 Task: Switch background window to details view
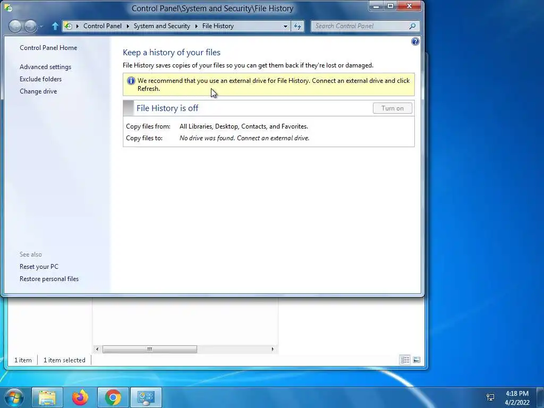coord(405,360)
